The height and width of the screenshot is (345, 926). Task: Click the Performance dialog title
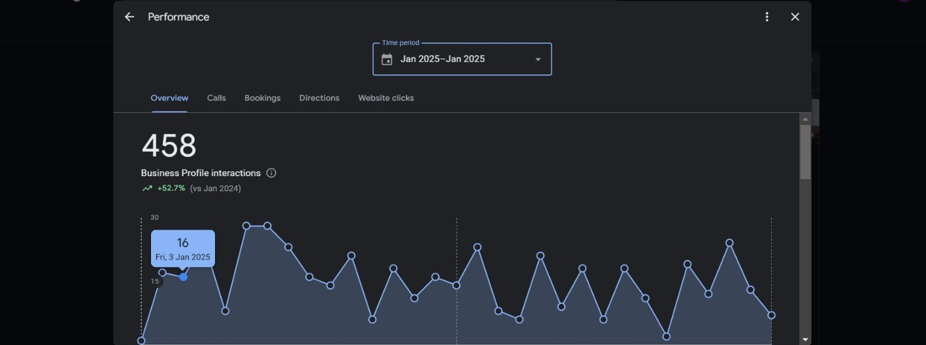pyautogui.click(x=178, y=17)
